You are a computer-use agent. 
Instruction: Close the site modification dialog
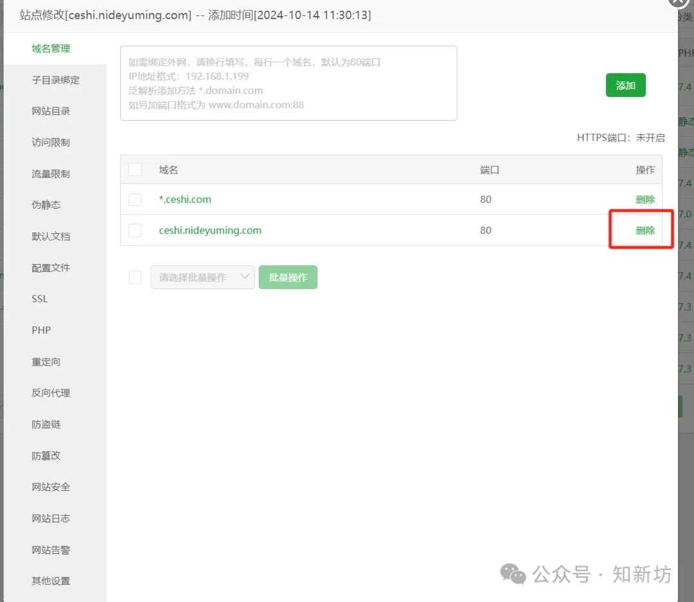[678, 1]
